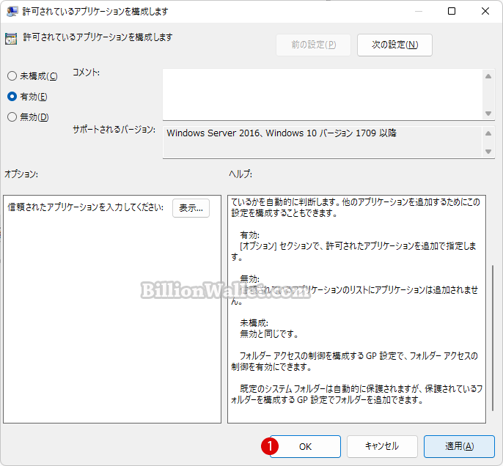503x466 pixels.
Task: Click the policy setting icon beside heading
Action: (11, 38)
